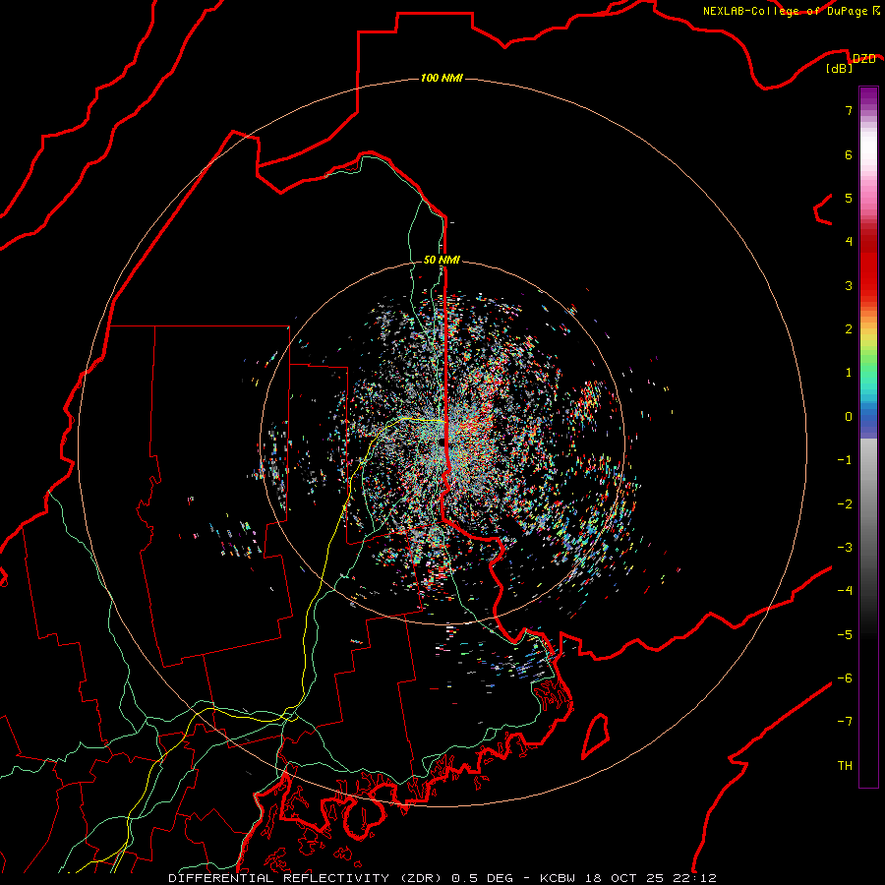Click the scale value -2 on legend
885x885 pixels.
[845, 504]
